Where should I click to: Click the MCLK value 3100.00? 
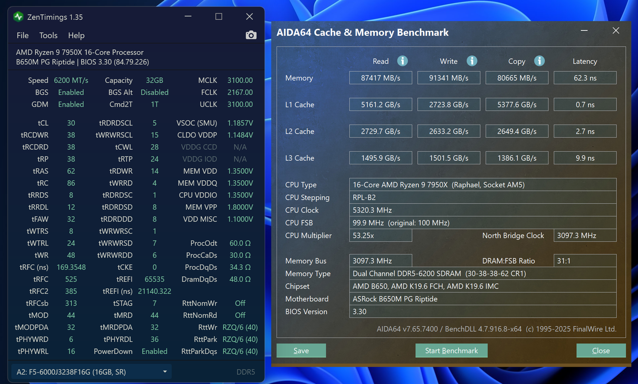coord(240,80)
